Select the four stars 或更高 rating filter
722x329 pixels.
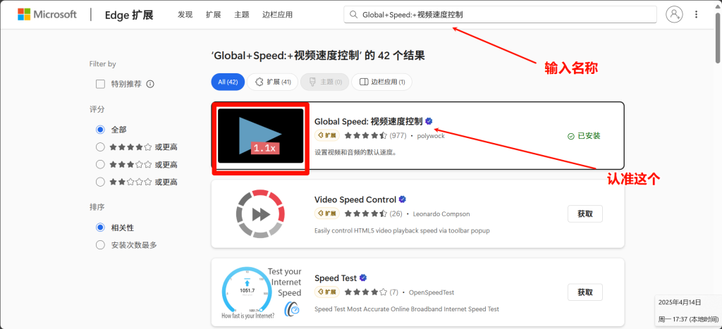(100, 147)
